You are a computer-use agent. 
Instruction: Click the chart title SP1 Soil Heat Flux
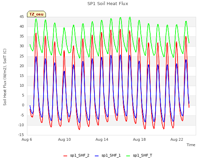[x=108, y=4]
